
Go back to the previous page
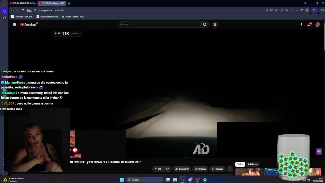coord(12,10)
